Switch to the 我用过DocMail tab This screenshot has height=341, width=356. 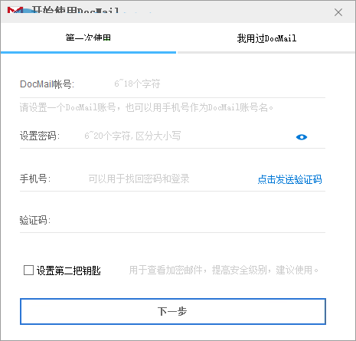(x=266, y=38)
